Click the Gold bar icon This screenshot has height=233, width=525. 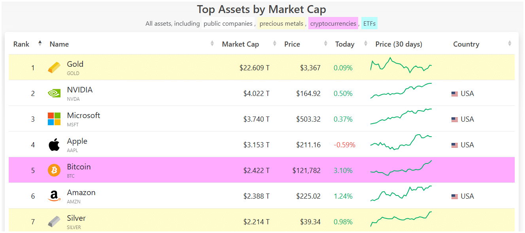(54, 68)
